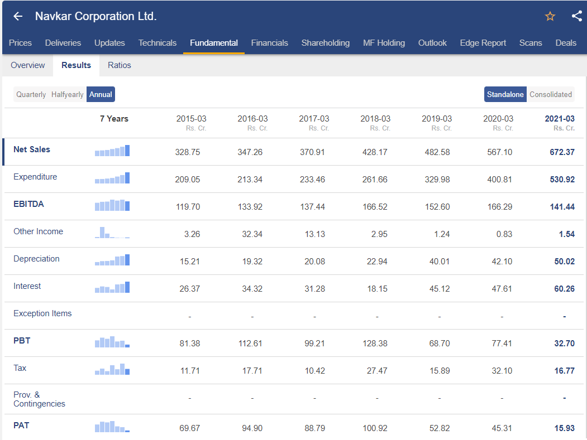This screenshot has width=587, height=440.
Task: Click the PBT row label
Action: tap(22, 340)
